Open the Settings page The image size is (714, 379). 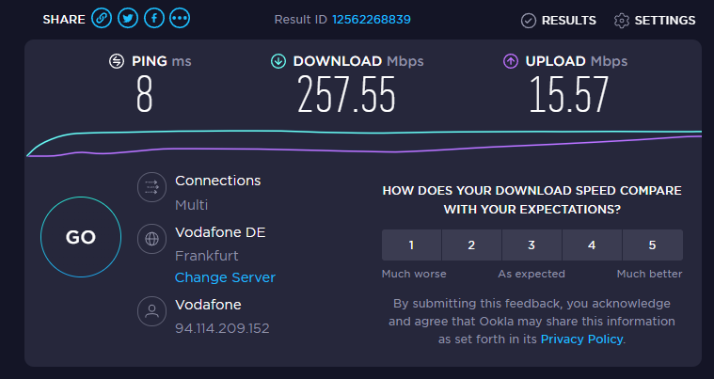point(655,20)
